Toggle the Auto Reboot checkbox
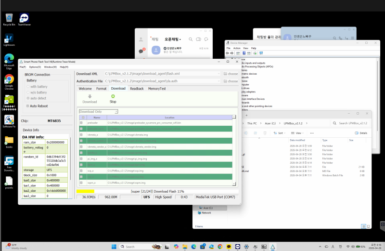Viewport: 385px width, 251px height. (27, 106)
